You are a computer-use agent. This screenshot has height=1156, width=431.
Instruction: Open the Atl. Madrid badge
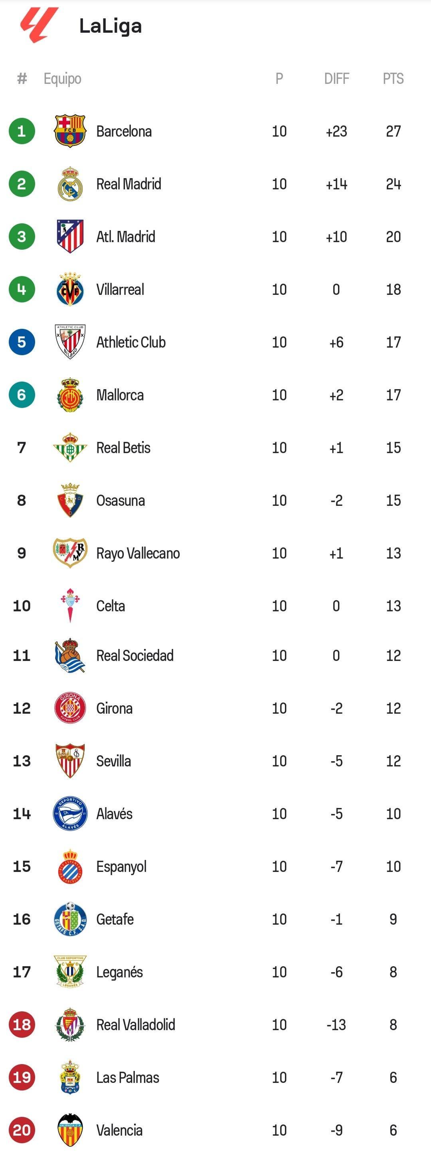(70, 237)
